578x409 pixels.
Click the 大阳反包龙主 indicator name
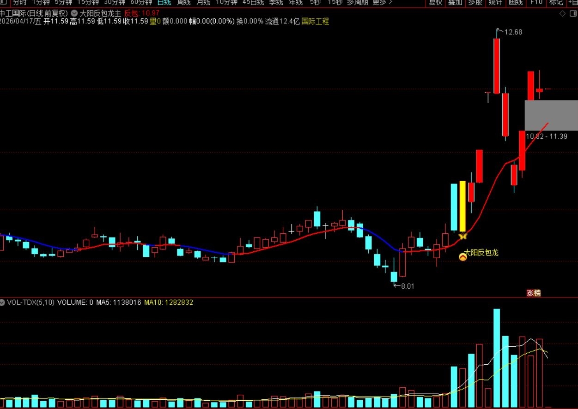coord(100,13)
